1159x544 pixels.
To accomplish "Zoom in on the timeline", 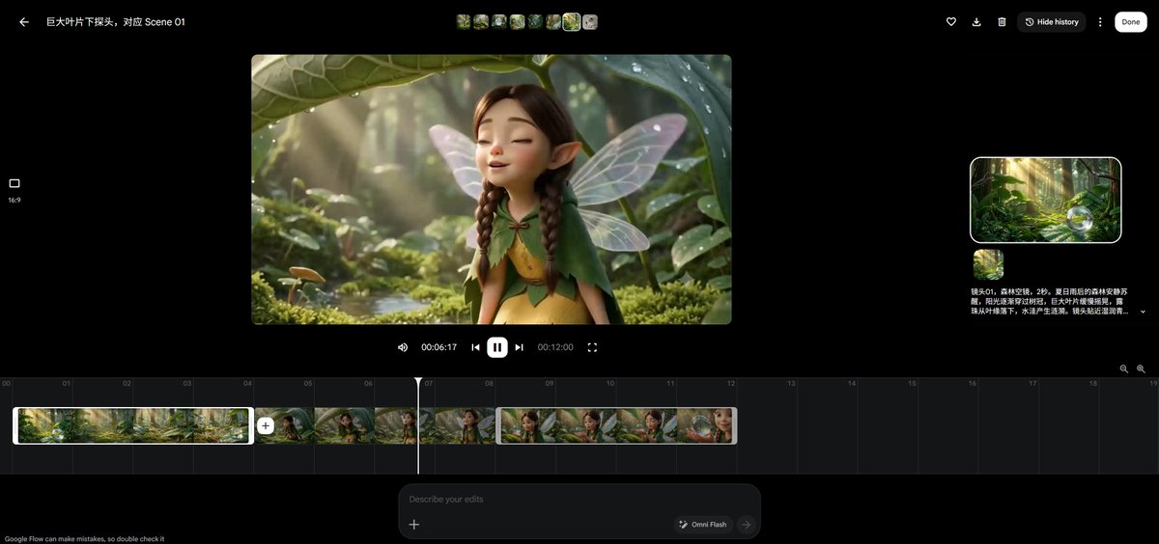I will [1141, 368].
